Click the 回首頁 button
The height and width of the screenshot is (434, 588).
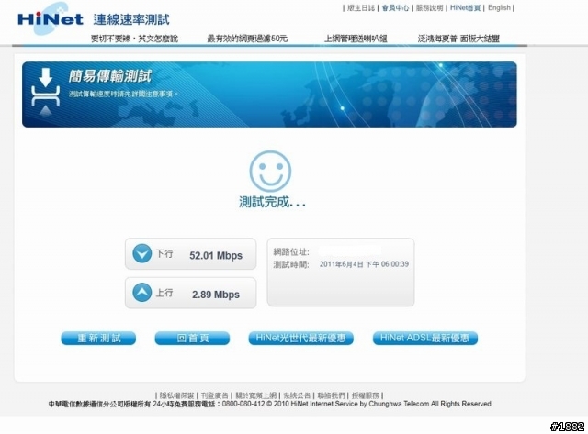point(192,339)
